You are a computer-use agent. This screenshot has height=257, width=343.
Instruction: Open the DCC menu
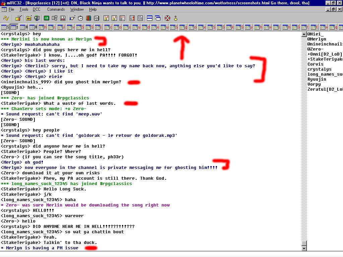[37, 9]
